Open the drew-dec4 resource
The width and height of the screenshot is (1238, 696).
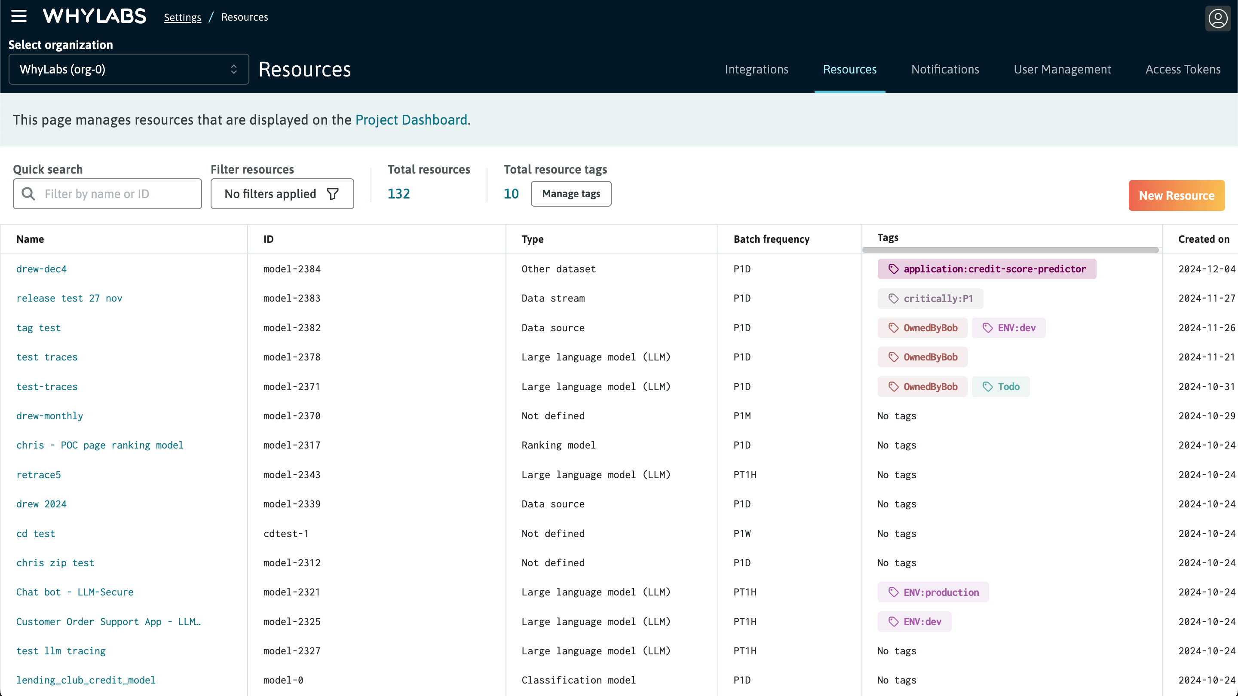41,269
